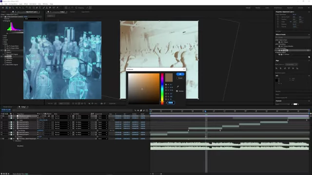Click the align vertical centers icon
The height and width of the screenshot is (175, 312).
click(293, 68)
